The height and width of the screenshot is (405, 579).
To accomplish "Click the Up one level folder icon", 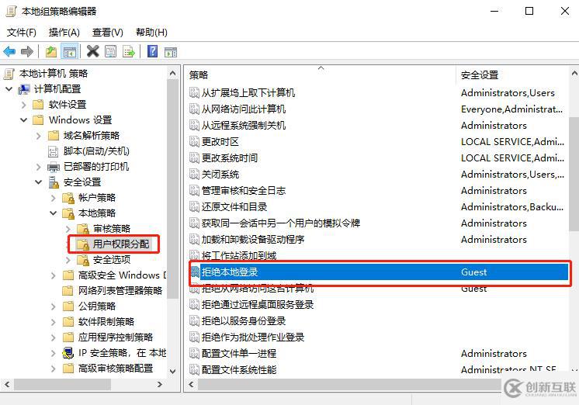I will coord(51,51).
